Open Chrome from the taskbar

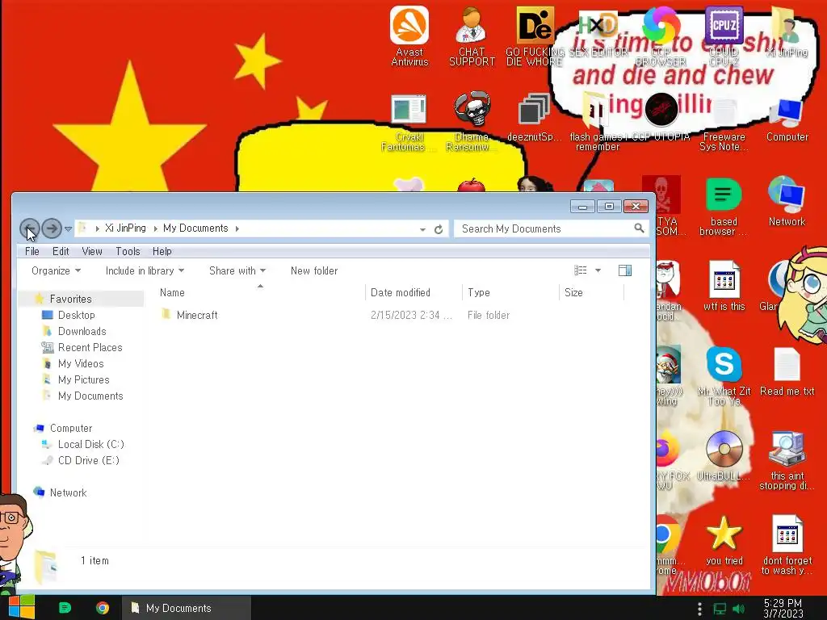[103, 608]
